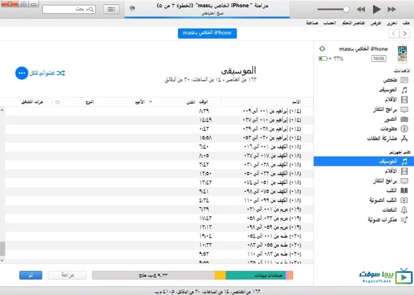Select track (٠٢٠) طه من ٠٨٣ الى ١١٠
Viewport: 414px width, 295px height.
[x=159, y=254]
